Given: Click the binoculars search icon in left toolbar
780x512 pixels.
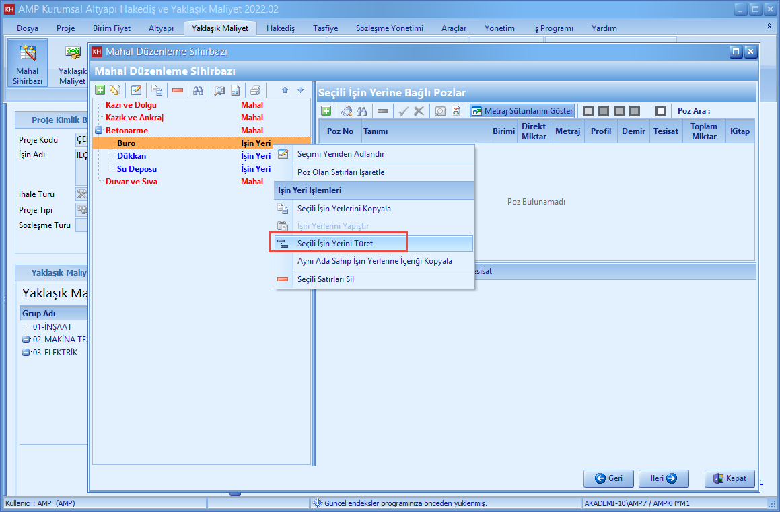Looking at the screenshot, I should [x=198, y=91].
